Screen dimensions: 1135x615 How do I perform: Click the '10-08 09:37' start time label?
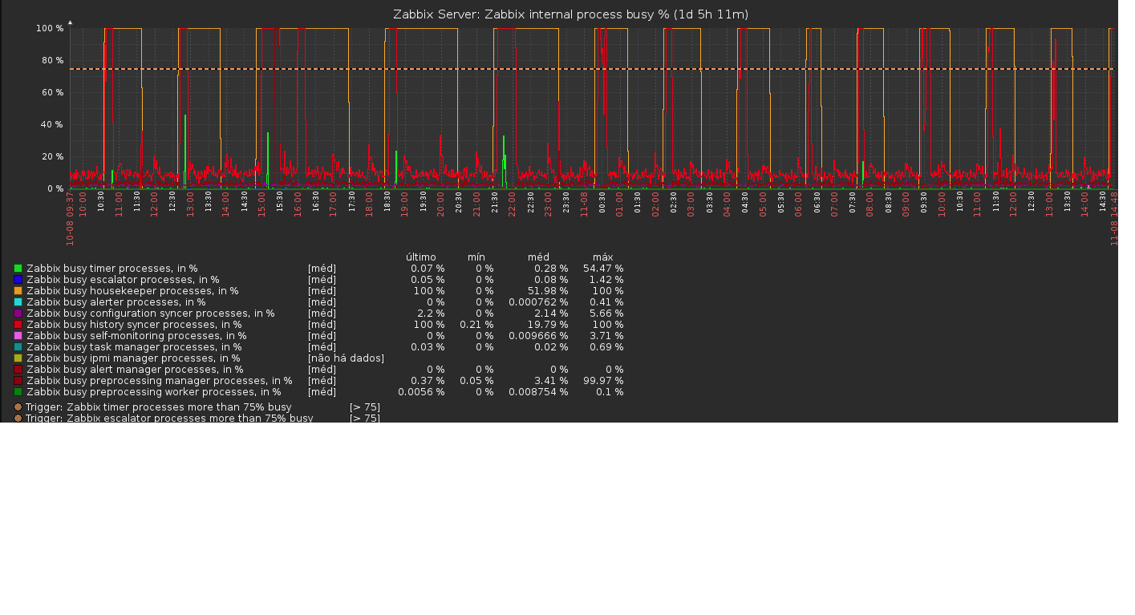(x=71, y=218)
